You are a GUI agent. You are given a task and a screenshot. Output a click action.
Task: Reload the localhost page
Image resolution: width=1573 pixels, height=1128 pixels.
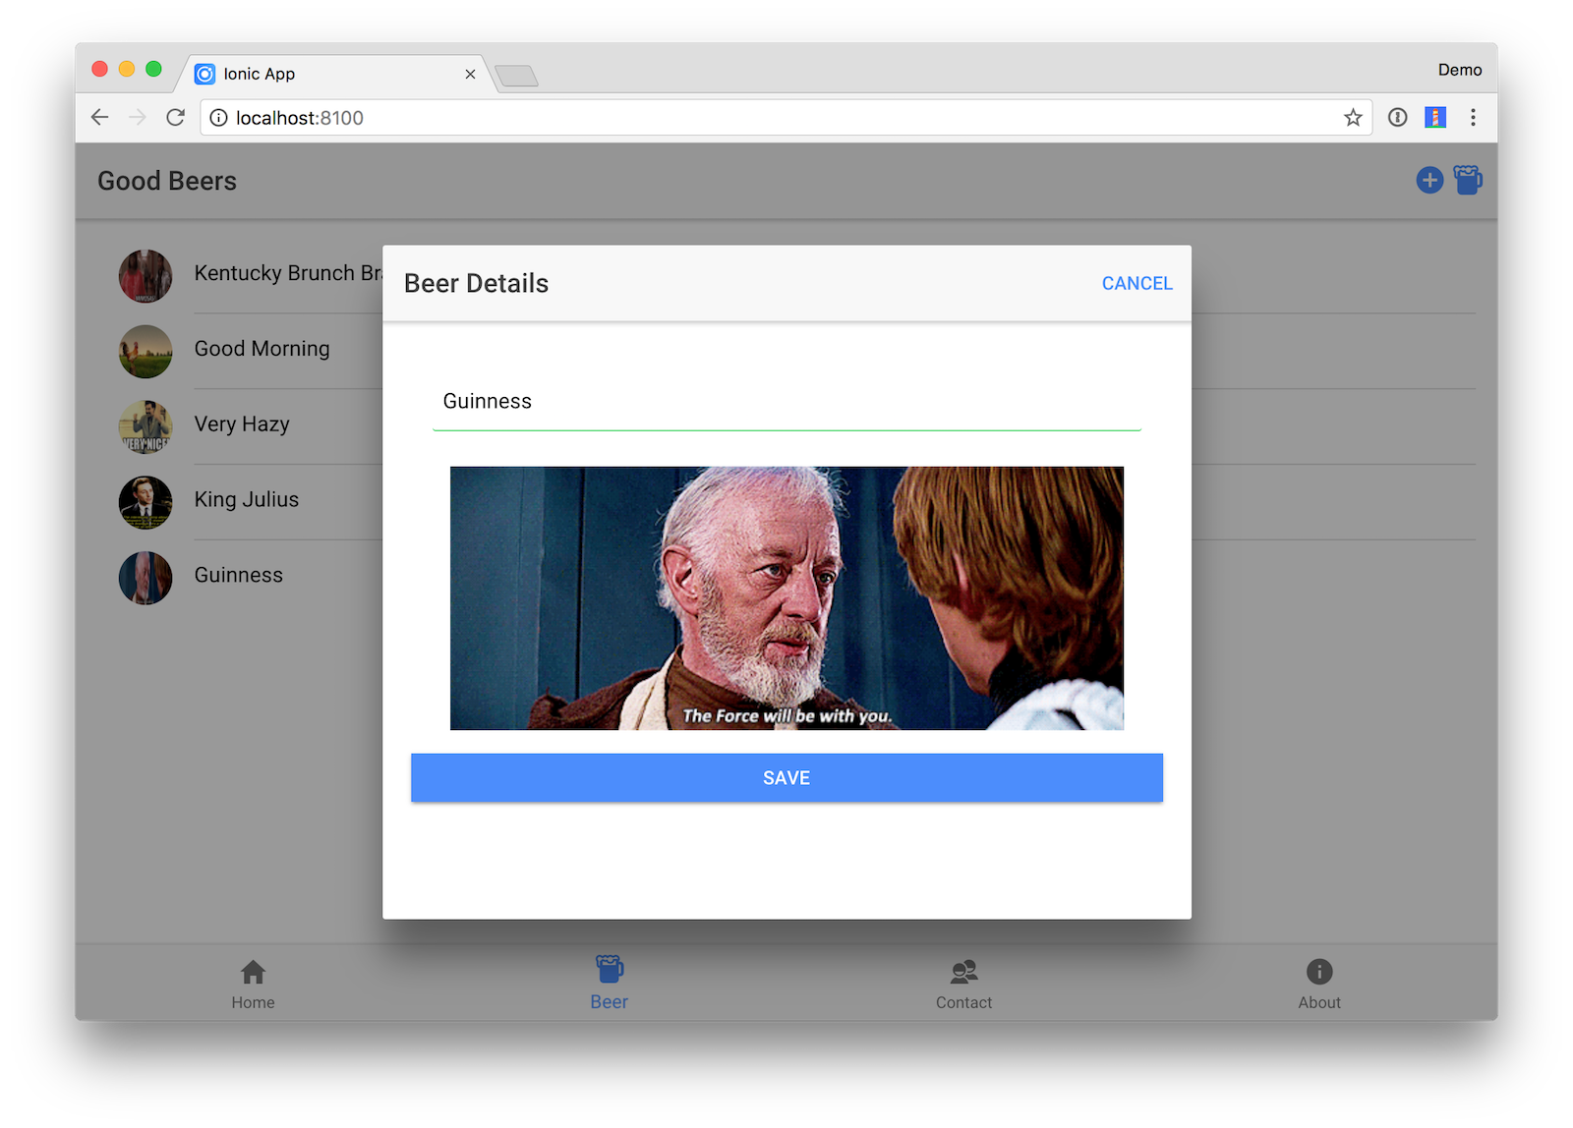click(x=176, y=118)
